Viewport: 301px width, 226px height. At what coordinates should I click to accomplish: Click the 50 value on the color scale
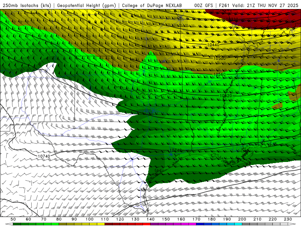pos(13,219)
